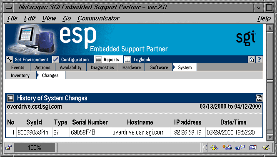Select the Set Environment section
277x157 pixels.
(x=31, y=60)
